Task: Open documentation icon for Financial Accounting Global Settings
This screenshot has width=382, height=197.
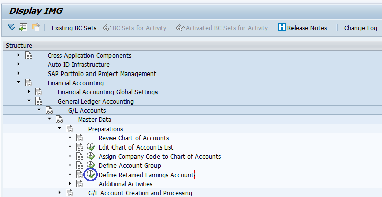Action: point(39,92)
